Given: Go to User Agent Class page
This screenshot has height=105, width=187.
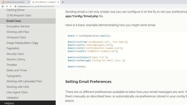Looking at the screenshot, I should coord(17,92).
